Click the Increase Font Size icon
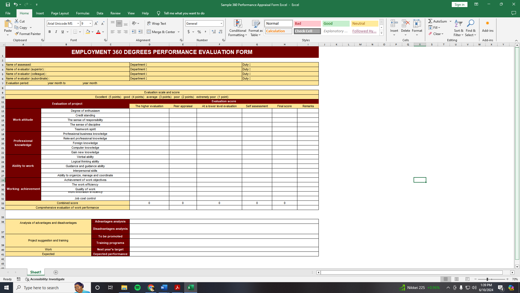 pyautogui.click(x=96, y=24)
